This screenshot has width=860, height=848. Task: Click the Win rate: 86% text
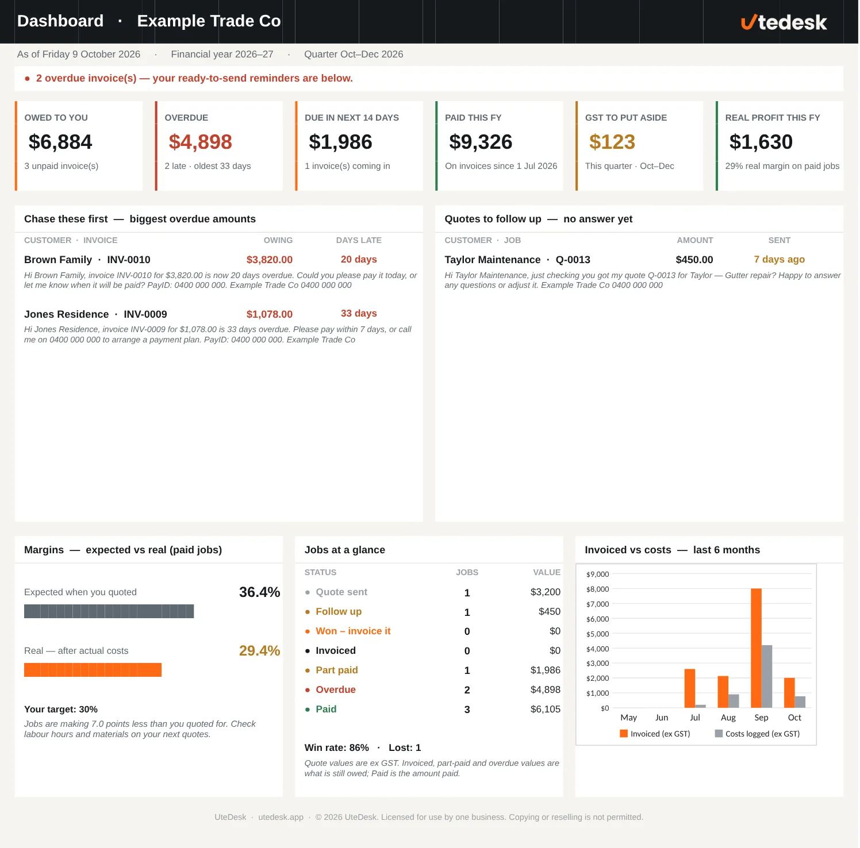coord(337,748)
